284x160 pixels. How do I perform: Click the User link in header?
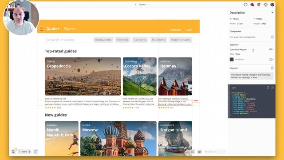point(189,30)
